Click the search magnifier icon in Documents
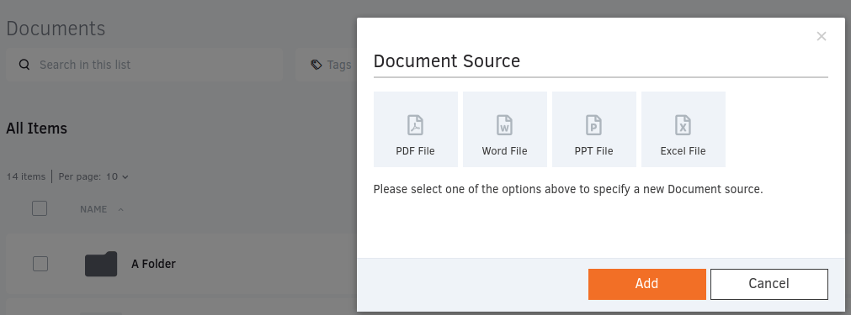Screen dimensions: 851x315 [x=24, y=65]
